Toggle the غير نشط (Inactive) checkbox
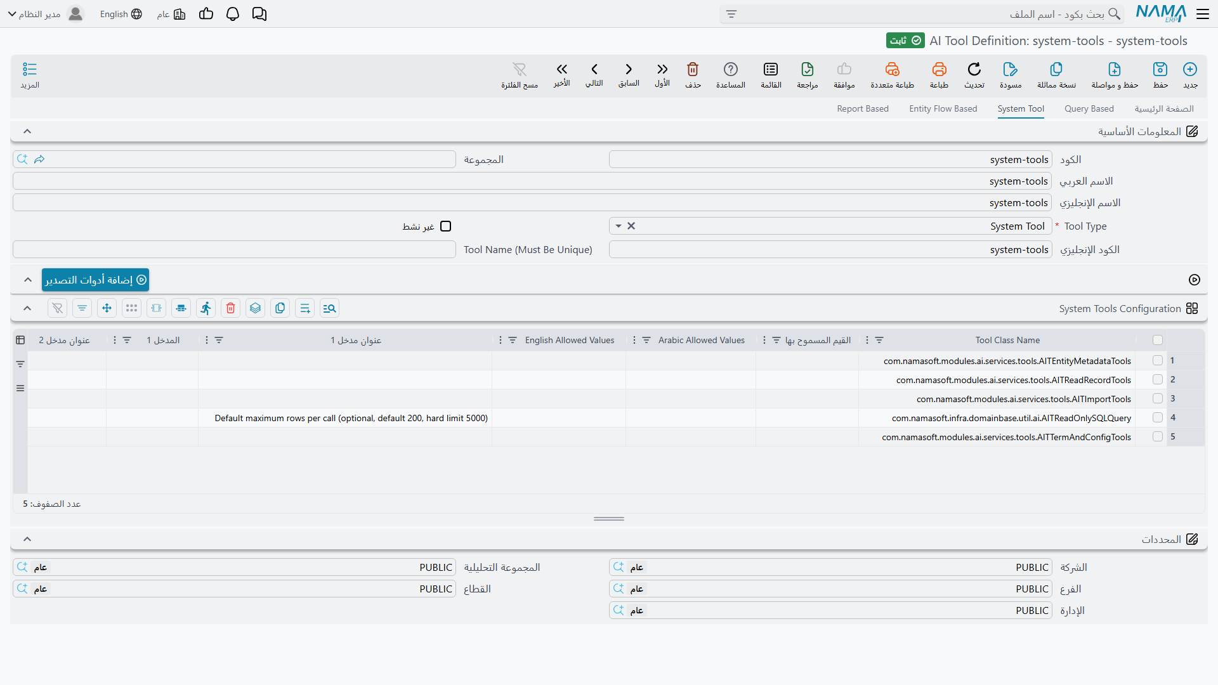The image size is (1218, 685). [446, 226]
